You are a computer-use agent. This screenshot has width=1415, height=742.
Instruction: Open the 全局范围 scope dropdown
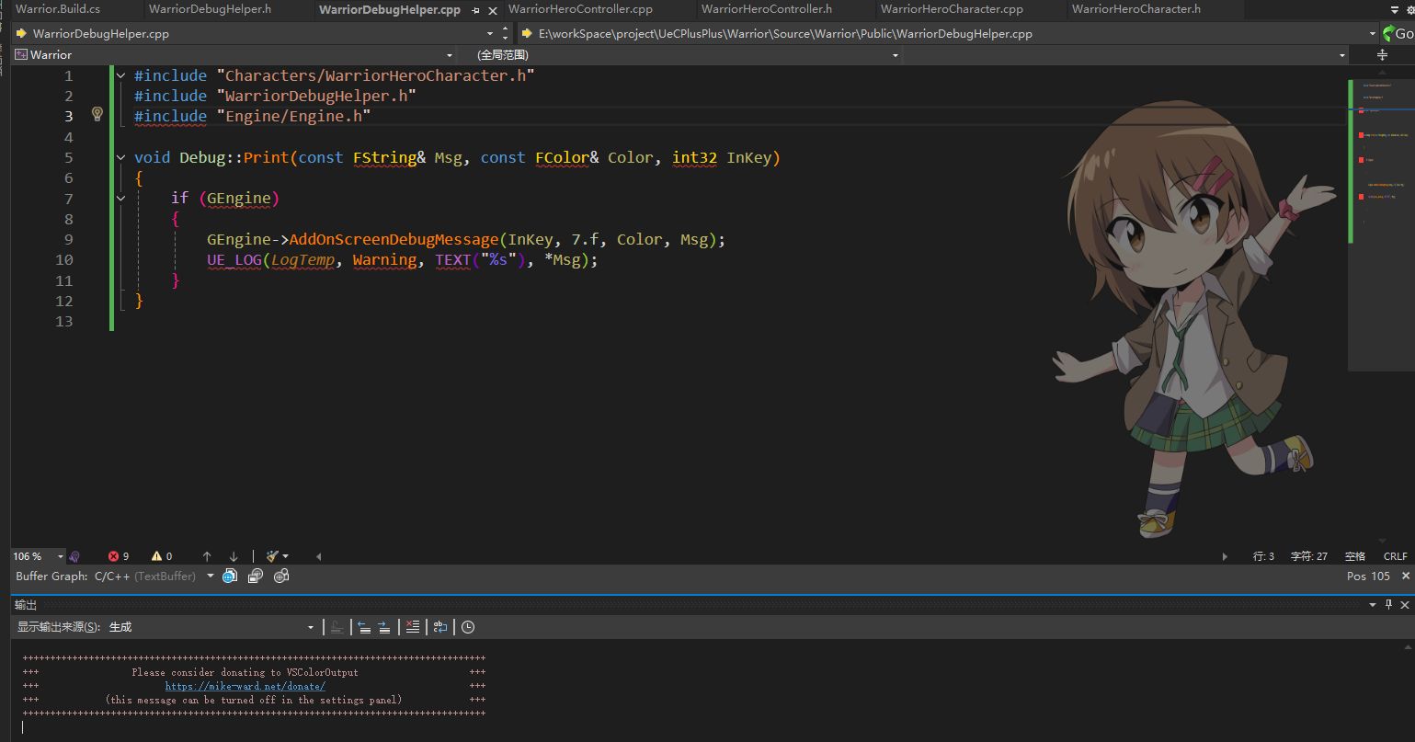click(x=896, y=55)
